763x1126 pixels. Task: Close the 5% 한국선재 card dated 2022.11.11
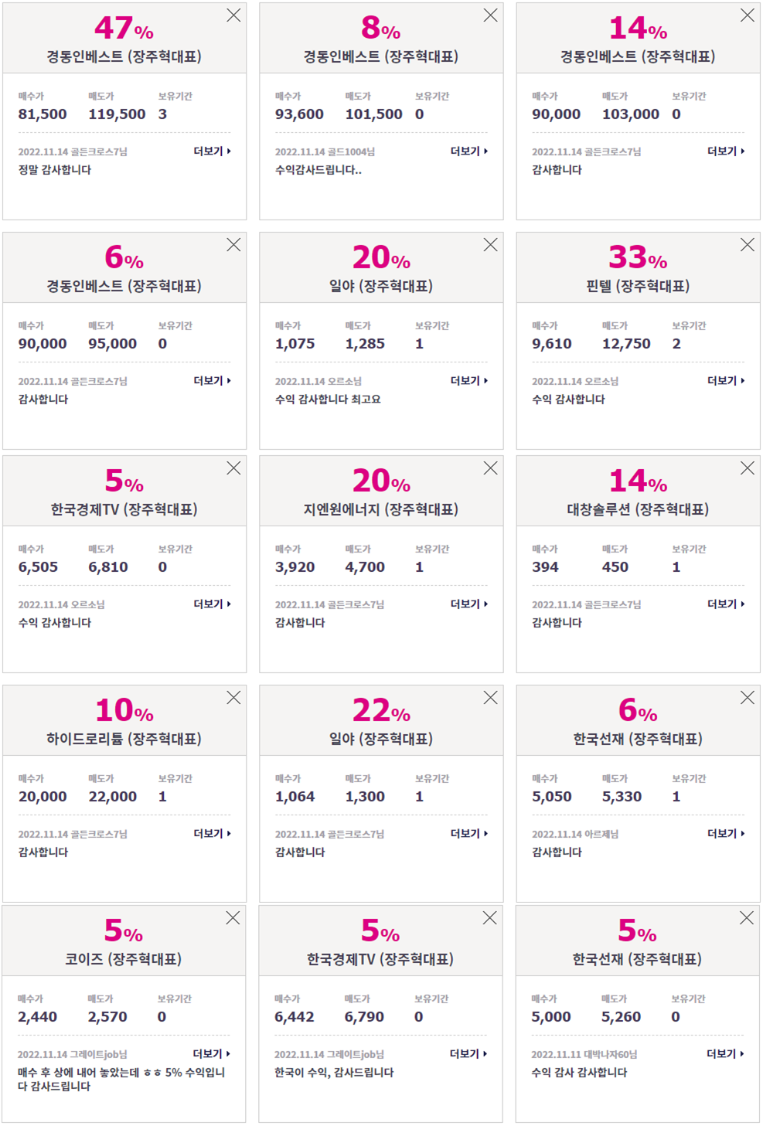[x=746, y=918]
